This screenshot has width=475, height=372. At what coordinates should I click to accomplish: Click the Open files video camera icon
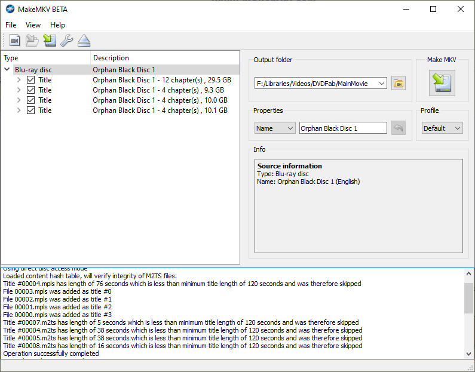(x=14, y=40)
